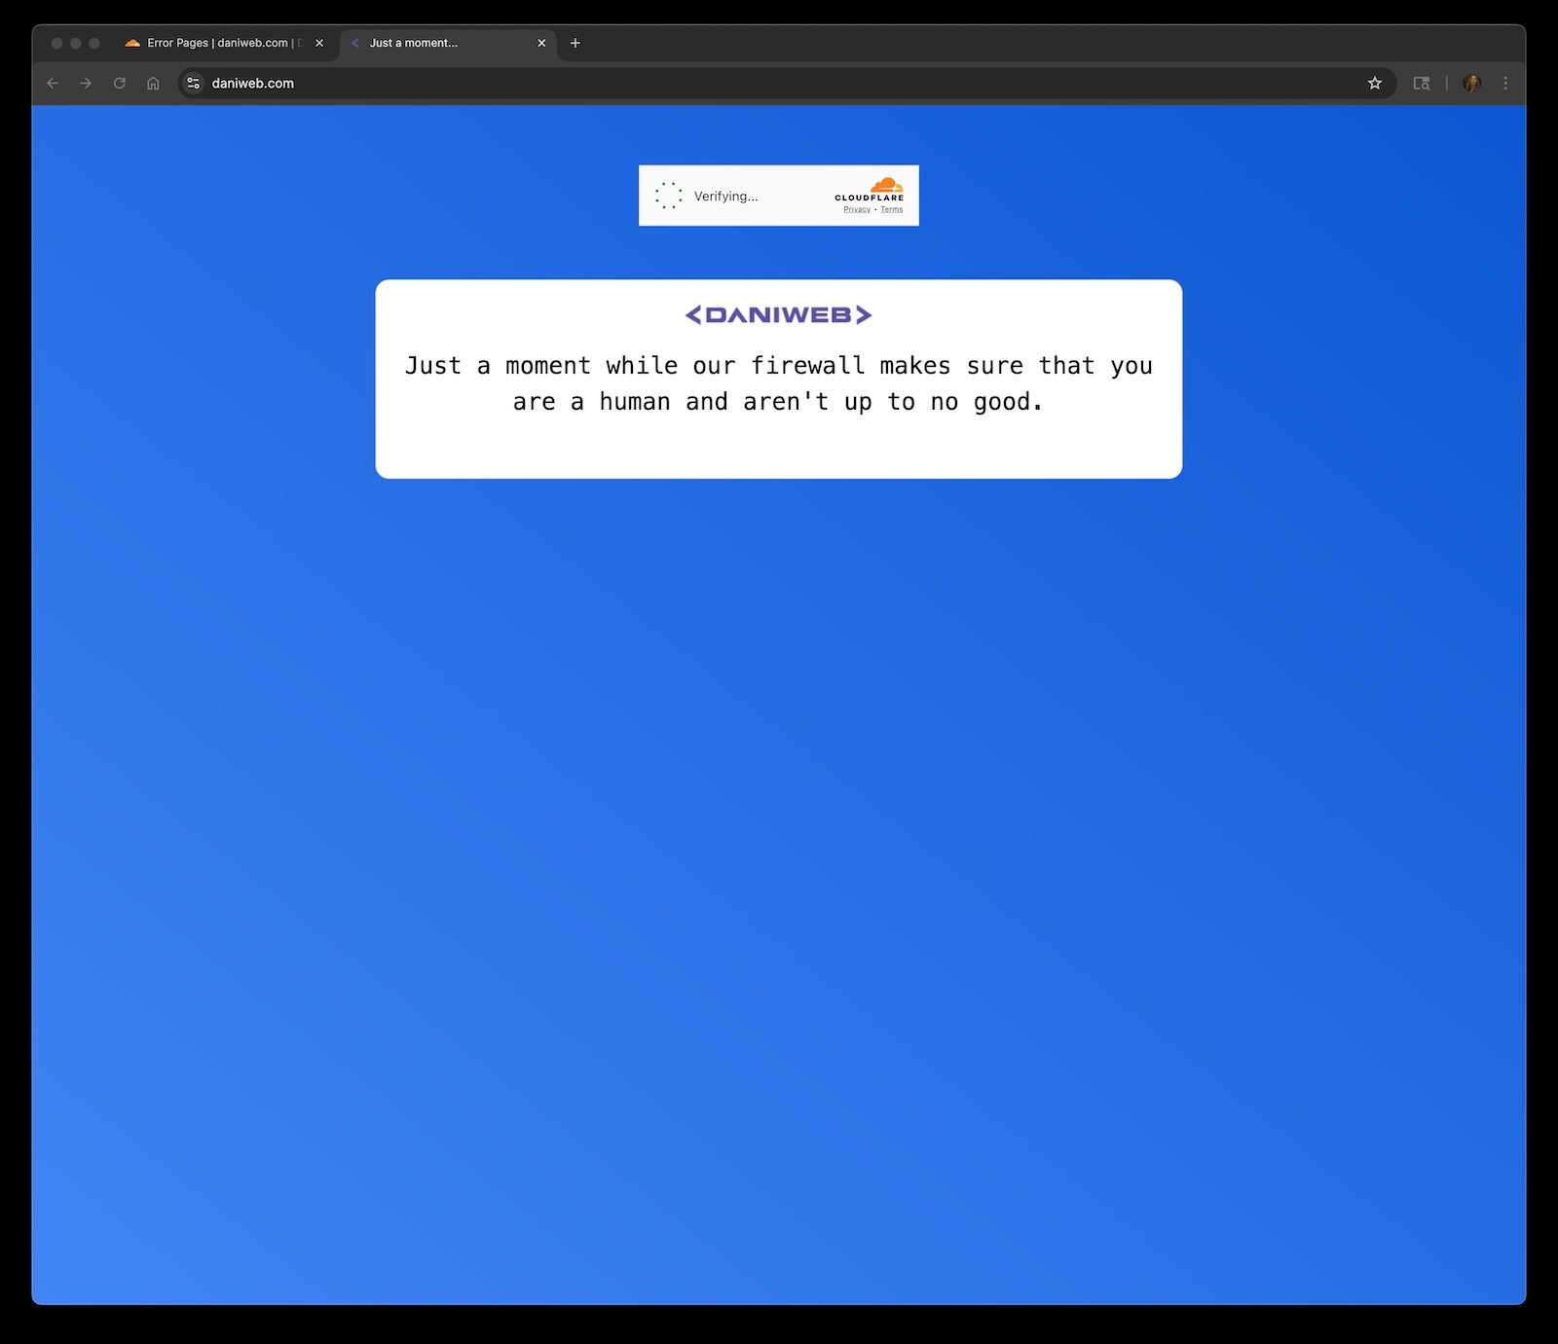Open a new tab with the plus button
Image resolution: width=1558 pixels, height=1344 pixels.
pyautogui.click(x=575, y=43)
